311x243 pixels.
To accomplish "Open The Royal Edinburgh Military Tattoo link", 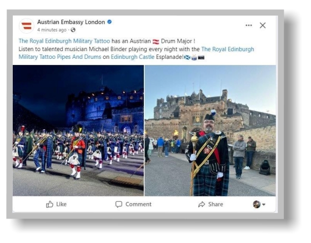I will [64, 41].
